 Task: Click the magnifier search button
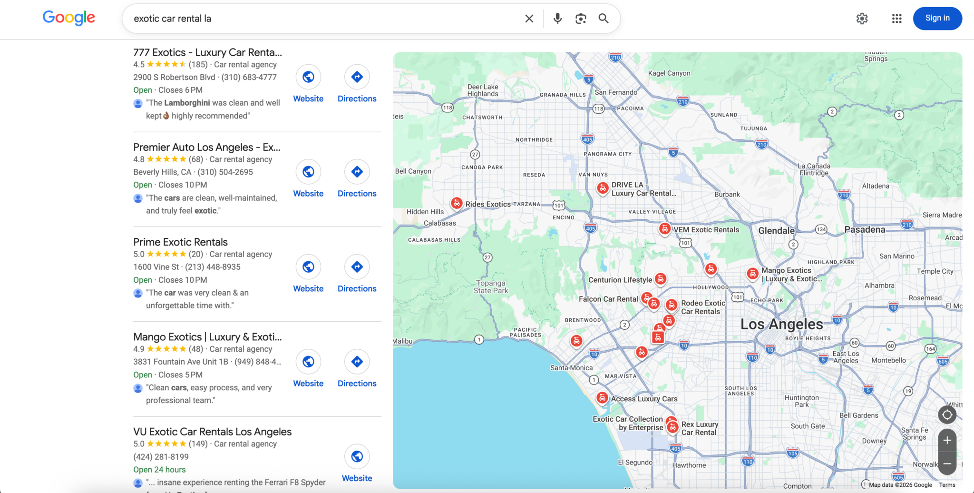(604, 19)
